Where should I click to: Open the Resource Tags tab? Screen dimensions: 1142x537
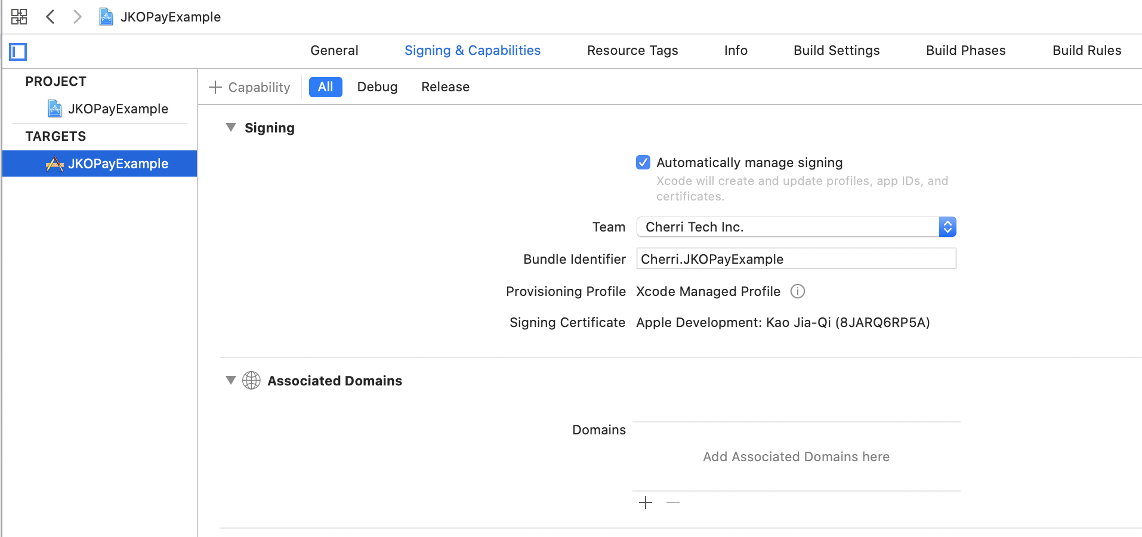coord(632,51)
